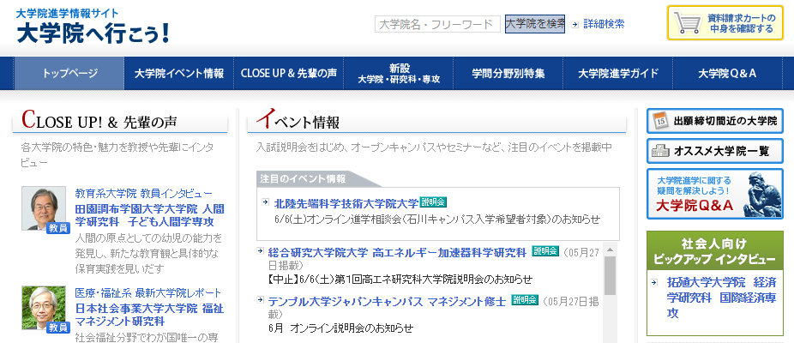Open the 学問分野別特集 menu item
The height and width of the screenshot is (343, 794).
tap(508, 74)
